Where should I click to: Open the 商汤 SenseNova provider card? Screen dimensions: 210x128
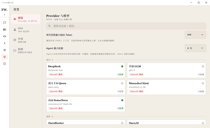pos(86,104)
